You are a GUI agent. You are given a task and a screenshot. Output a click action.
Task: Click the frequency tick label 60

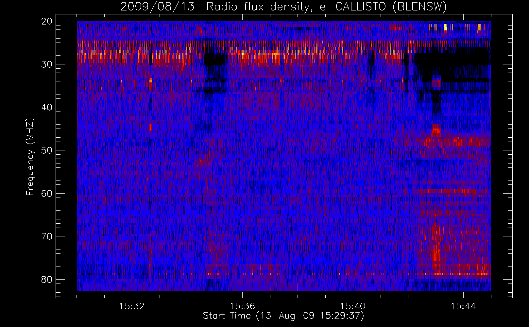[47, 193]
